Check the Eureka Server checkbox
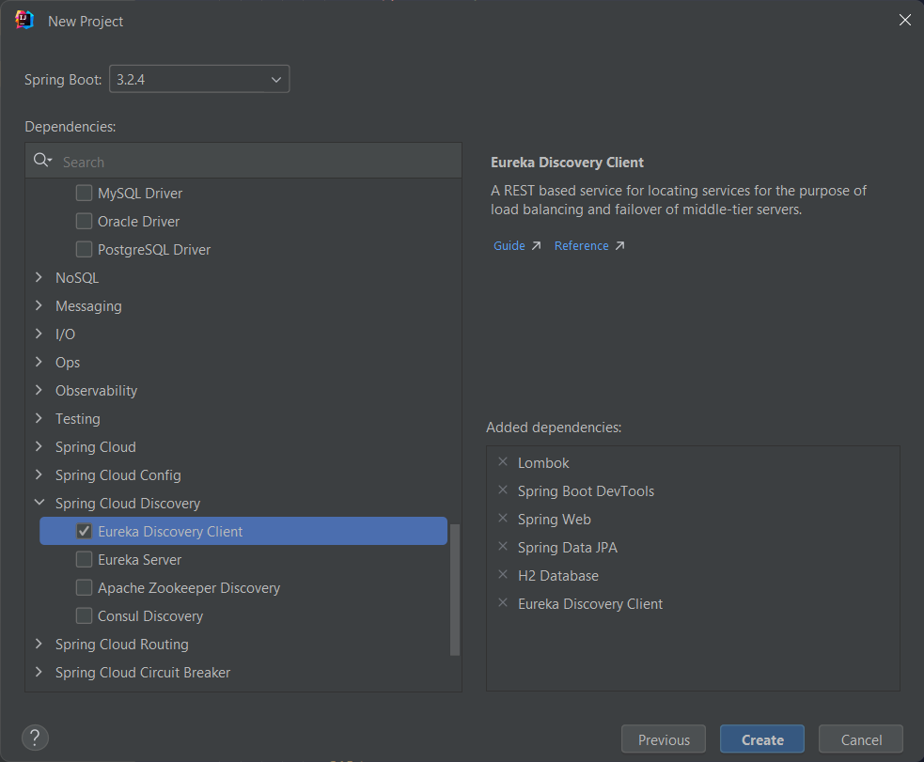924x762 pixels. pos(85,559)
